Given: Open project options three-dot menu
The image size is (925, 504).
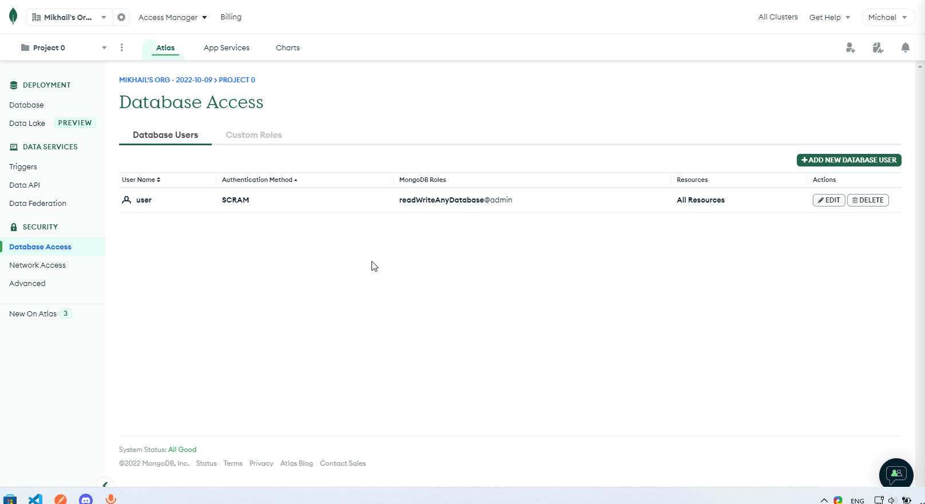Looking at the screenshot, I should click(122, 47).
